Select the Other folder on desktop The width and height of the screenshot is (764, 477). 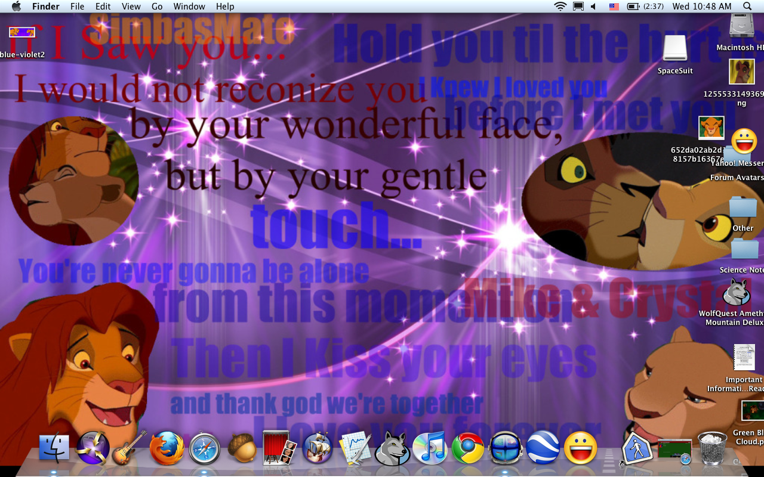[743, 208]
